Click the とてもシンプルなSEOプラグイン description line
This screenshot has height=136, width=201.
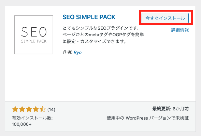pyautogui.click(x=101, y=28)
